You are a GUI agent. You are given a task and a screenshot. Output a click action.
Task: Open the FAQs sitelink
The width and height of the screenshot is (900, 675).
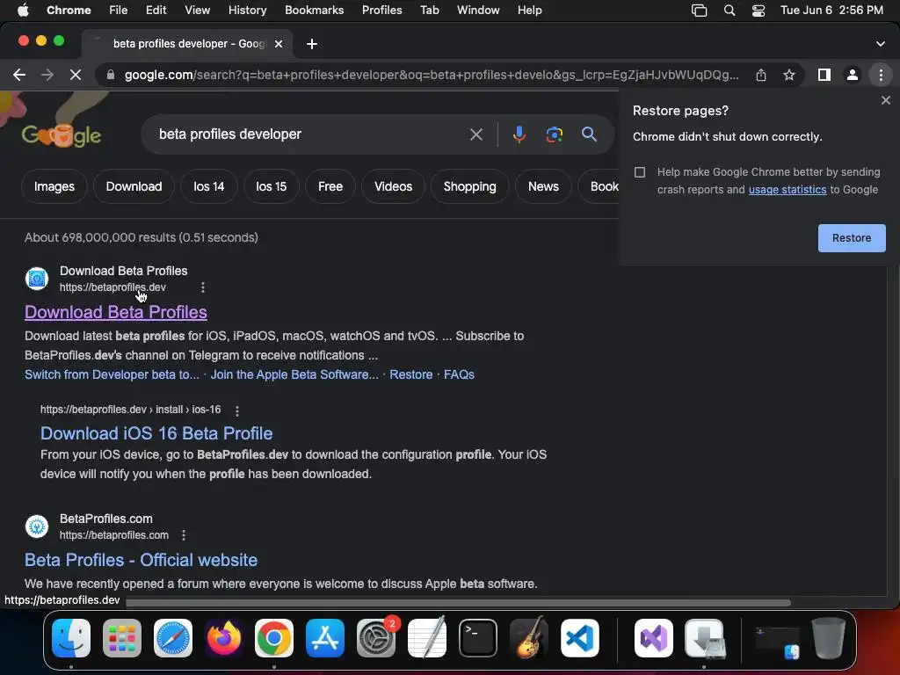coord(459,374)
